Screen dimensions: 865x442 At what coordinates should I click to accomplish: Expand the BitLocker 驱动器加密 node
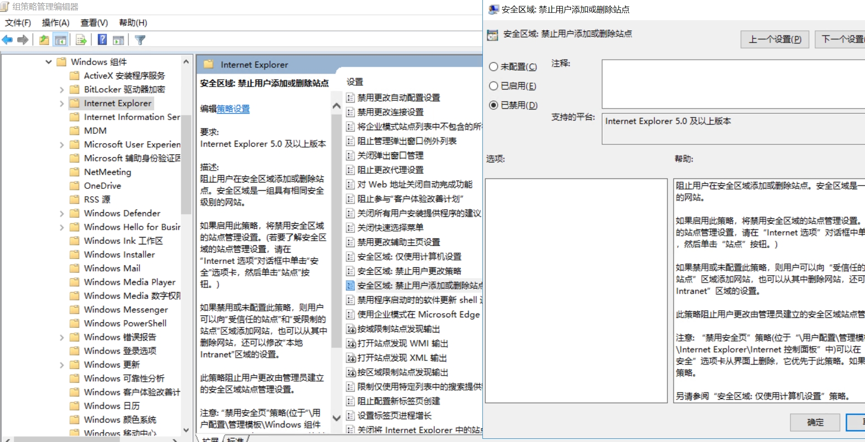coord(62,90)
